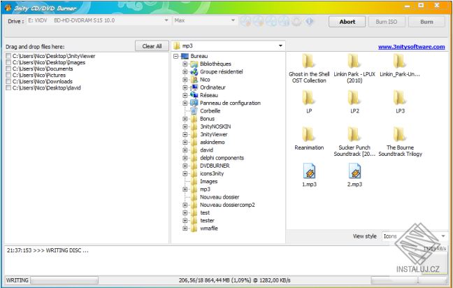
Task: Click the blue diamond info icon
Action: tap(310, 21)
